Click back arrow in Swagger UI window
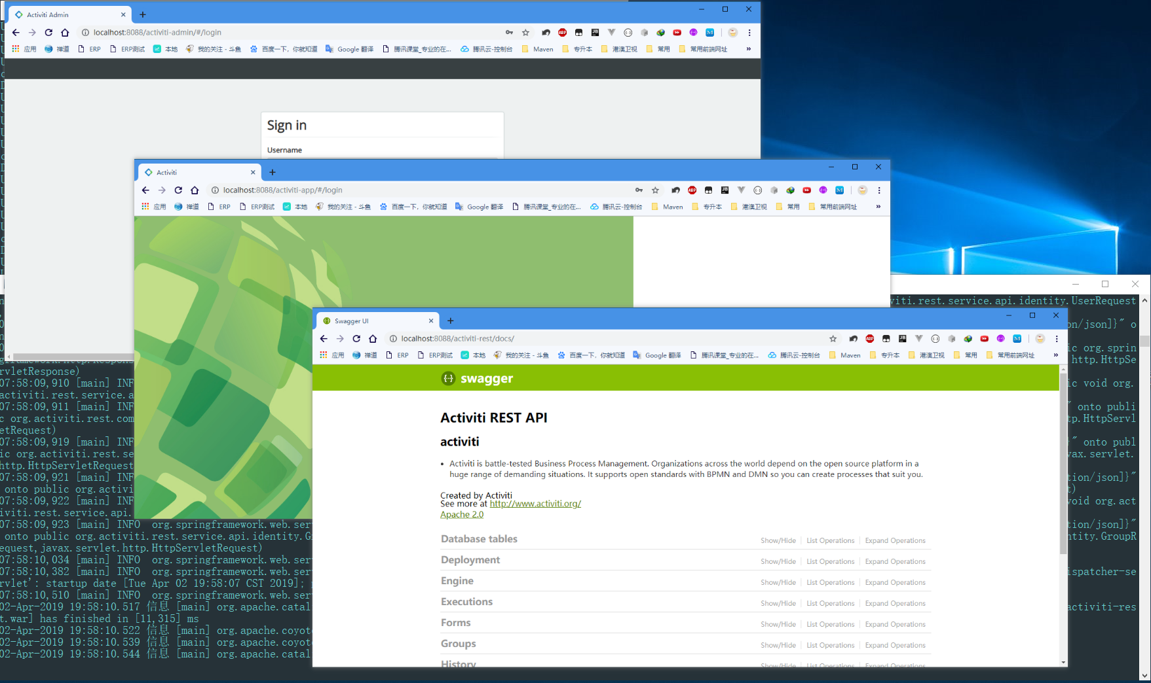The width and height of the screenshot is (1151, 683). click(324, 338)
